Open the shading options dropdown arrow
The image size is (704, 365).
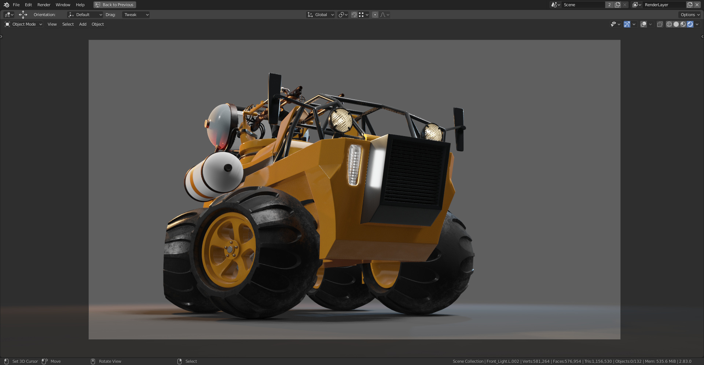tap(697, 24)
